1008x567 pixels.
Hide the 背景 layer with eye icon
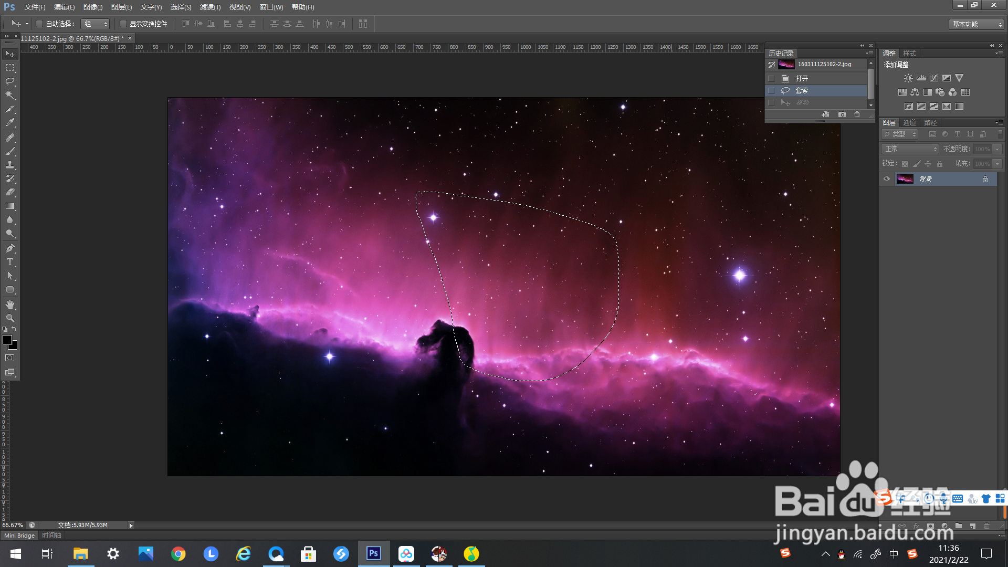pos(887,179)
